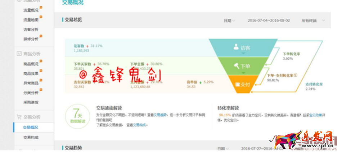Viewport: 337px width, 153px height.
Task: Click the 交易波动解读 heading
Action: 109,108
